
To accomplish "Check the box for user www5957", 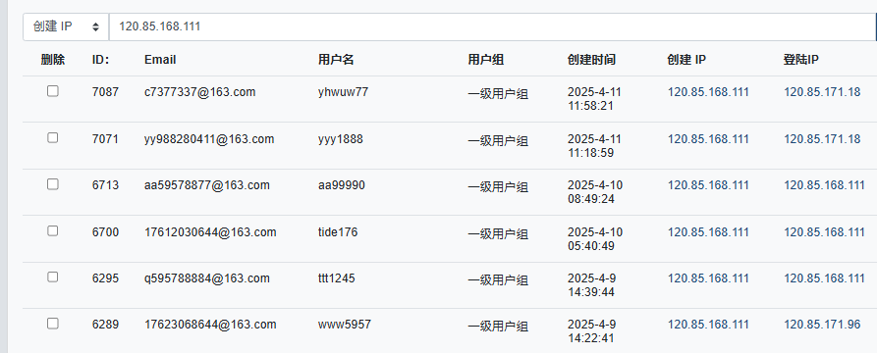I will pyautogui.click(x=53, y=324).
